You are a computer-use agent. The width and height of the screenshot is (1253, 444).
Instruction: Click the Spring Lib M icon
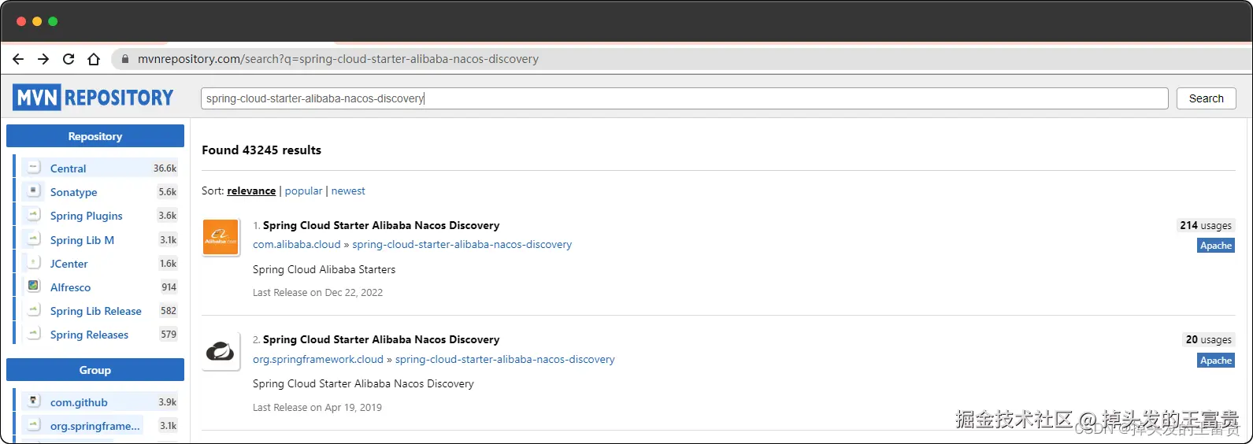coord(33,239)
